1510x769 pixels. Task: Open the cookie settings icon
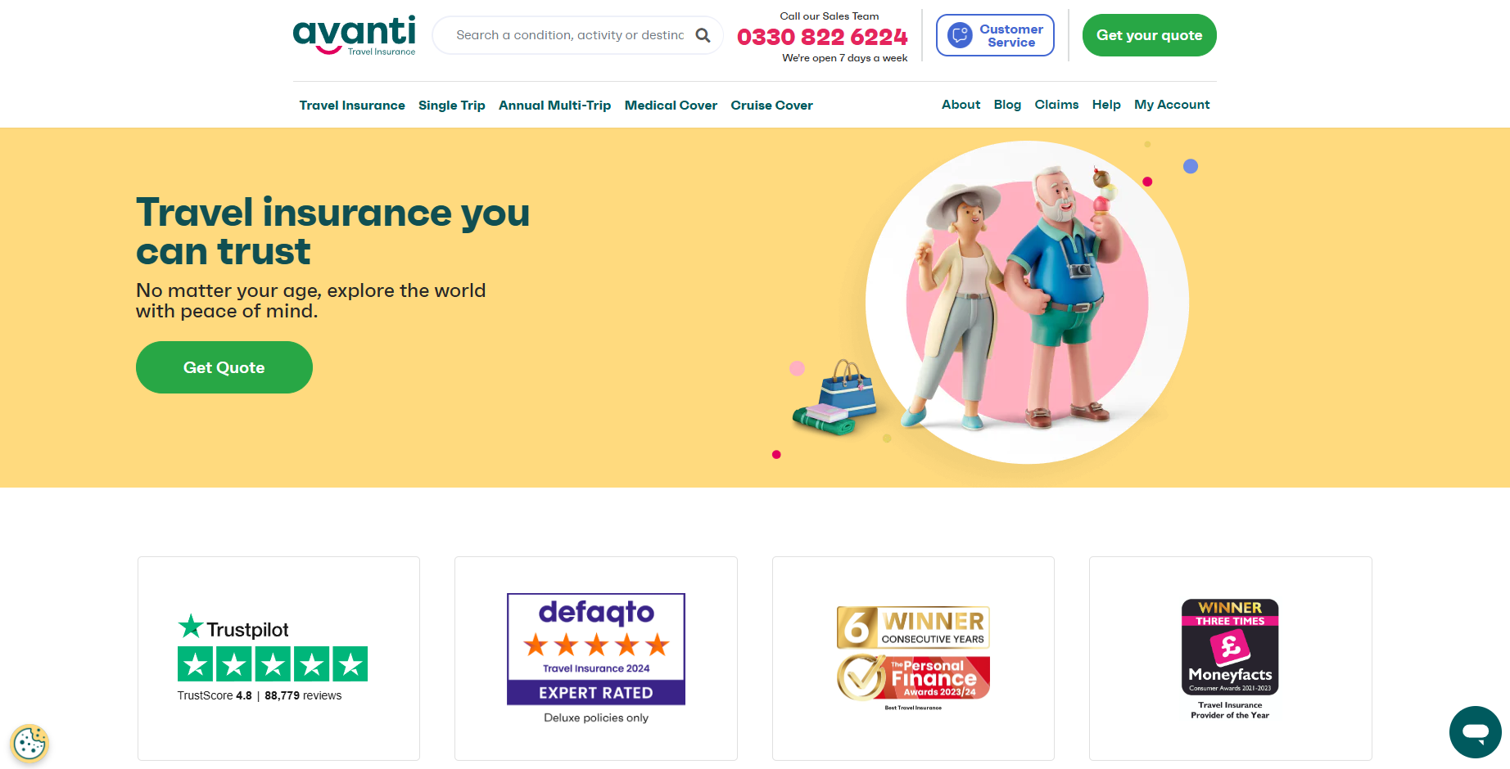click(x=29, y=744)
